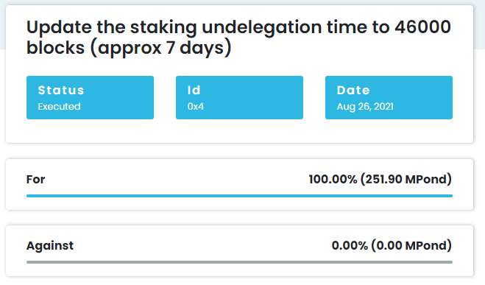The width and height of the screenshot is (485, 285).
Task: Select the blue Status card
Action: (90, 97)
